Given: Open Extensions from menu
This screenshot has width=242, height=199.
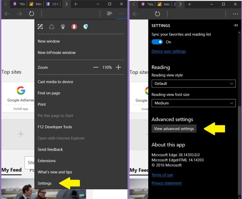Looking at the screenshot, I should coord(47,161).
